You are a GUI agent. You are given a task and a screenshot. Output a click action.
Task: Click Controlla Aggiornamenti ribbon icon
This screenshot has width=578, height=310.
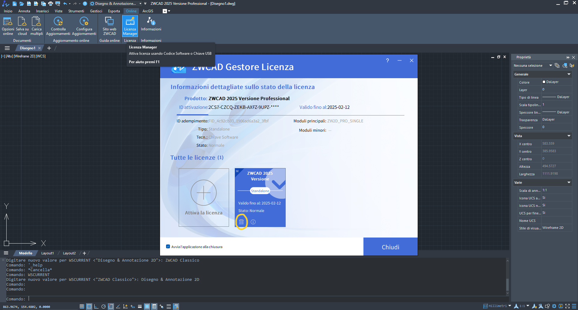(x=58, y=26)
